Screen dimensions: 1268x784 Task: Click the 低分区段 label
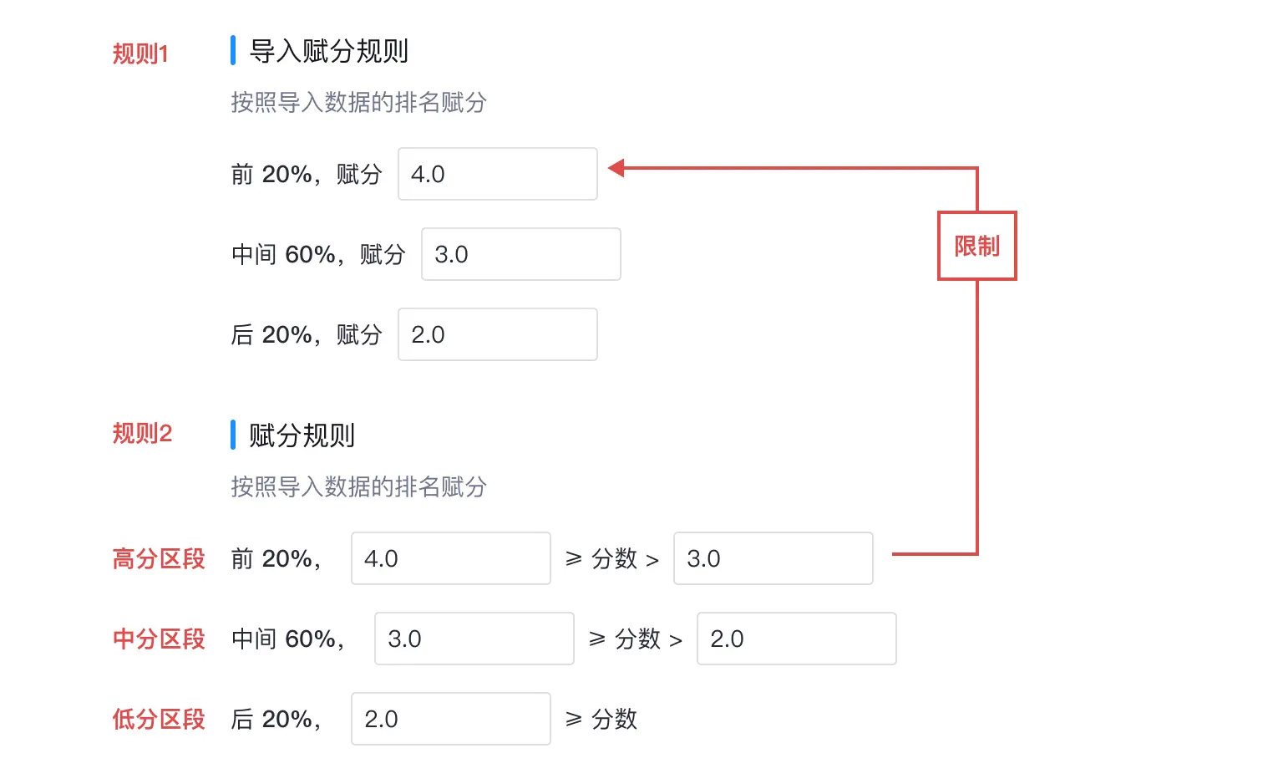point(159,720)
